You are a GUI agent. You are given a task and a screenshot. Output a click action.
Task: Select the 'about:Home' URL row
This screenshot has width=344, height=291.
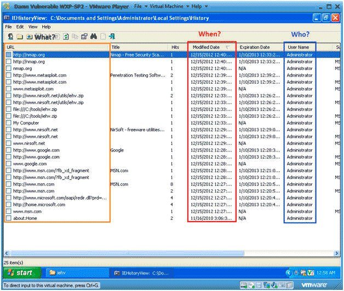click(25, 218)
